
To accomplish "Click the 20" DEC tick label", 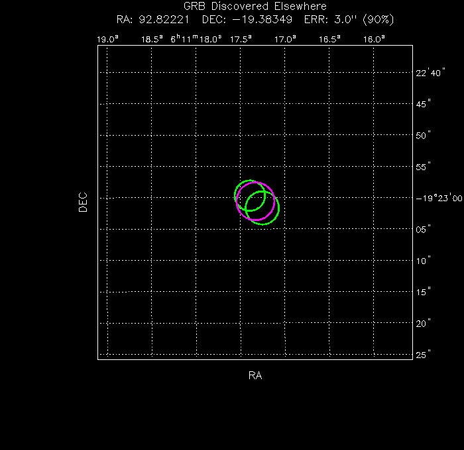I will tap(424, 323).
